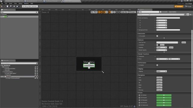Viewport: 193px width, 108px height.
Task: Open the Window menu
Action: click(26, 3)
